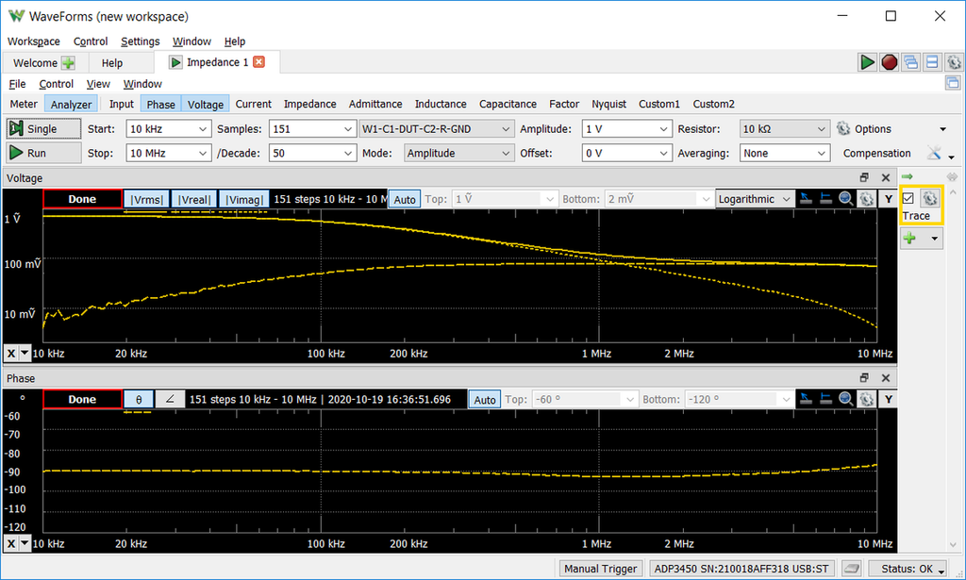Open the Settings menu
The height and width of the screenshot is (580, 966).
pyautogui.click(x=140, y=41)
